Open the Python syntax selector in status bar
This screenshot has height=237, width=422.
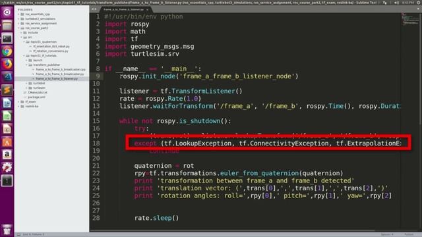(x=409, y=234)
